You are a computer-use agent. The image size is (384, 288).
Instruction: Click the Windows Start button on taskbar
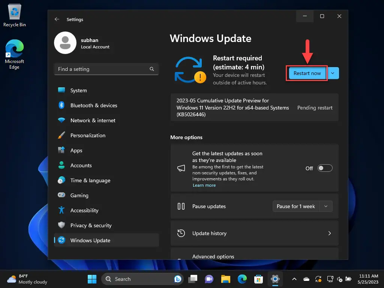[x=92, y=279]
